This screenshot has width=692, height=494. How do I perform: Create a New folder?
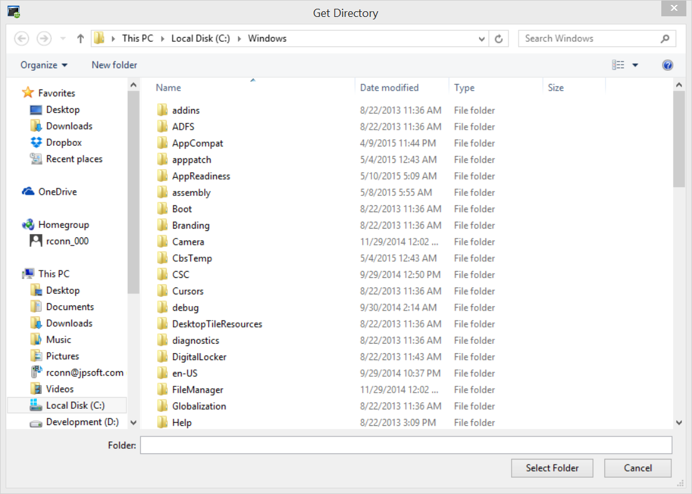tap(115, 65)
